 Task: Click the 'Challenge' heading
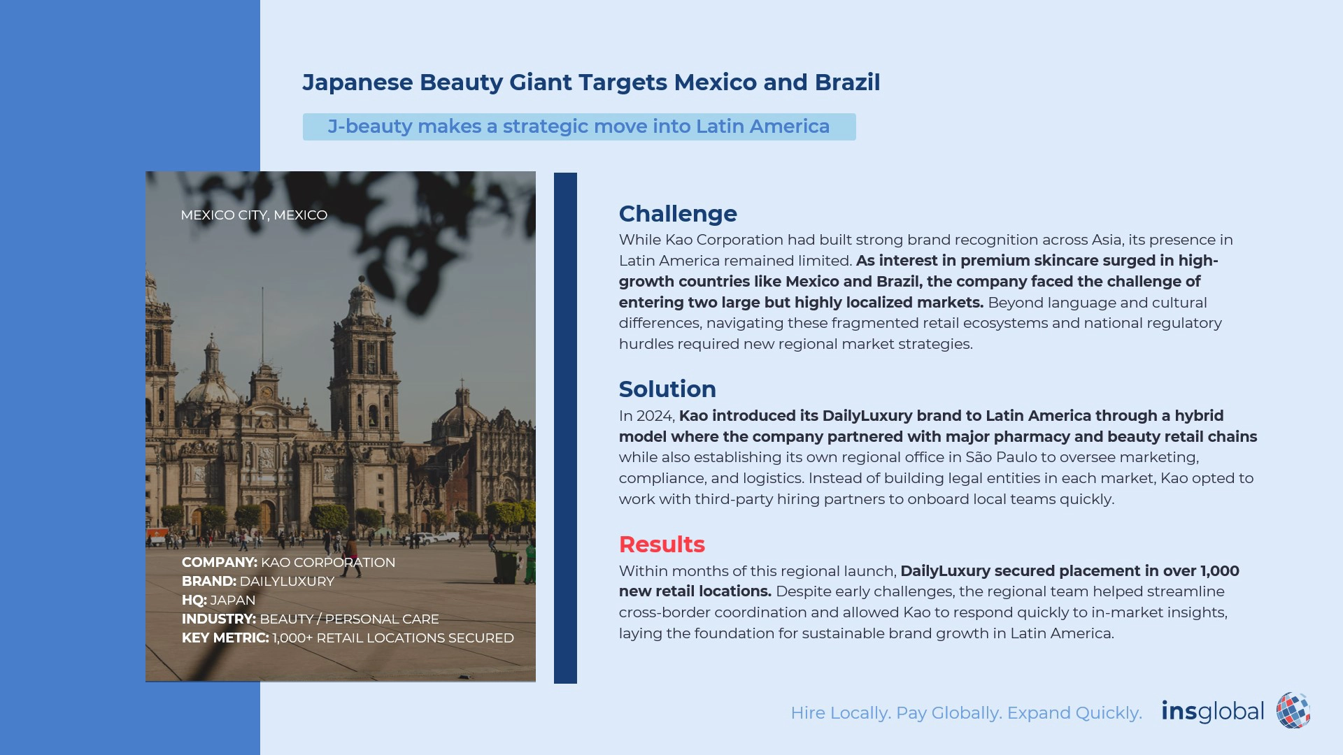point(678,214)
